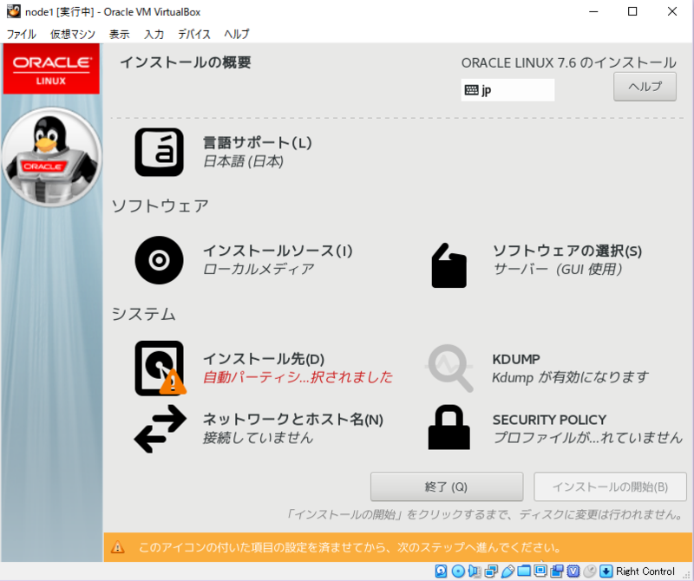This screenshot has width=694, height=581.
Task: Click the network adapters status icon
Action: [x=491, y=571]
